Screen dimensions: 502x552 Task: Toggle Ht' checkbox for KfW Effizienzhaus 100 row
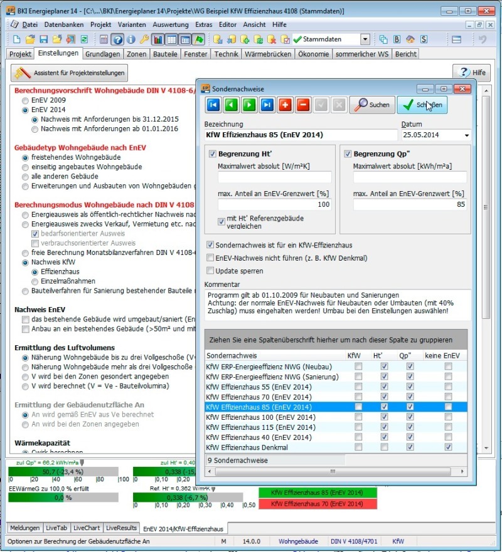click(x=384, y=417)
